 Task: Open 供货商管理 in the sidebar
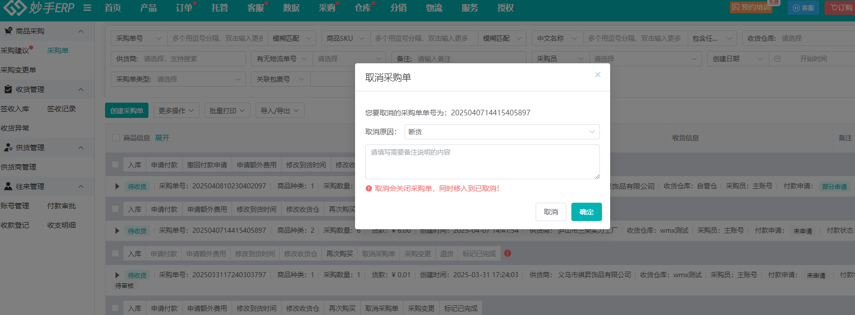tap(18, 167)
